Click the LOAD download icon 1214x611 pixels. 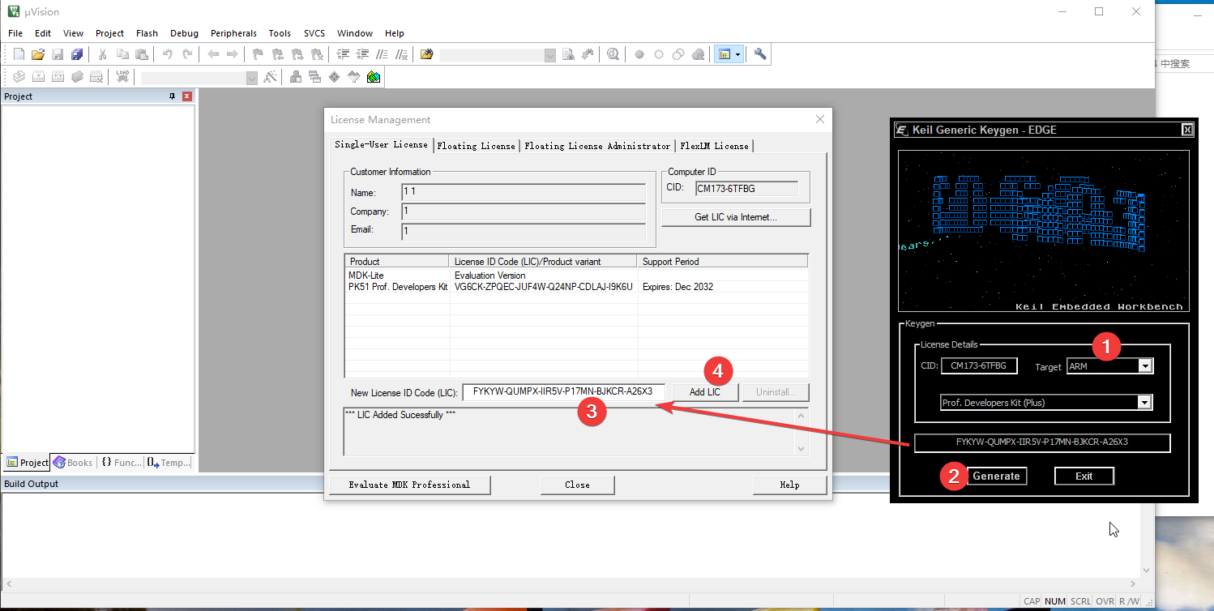coord(122,77)
